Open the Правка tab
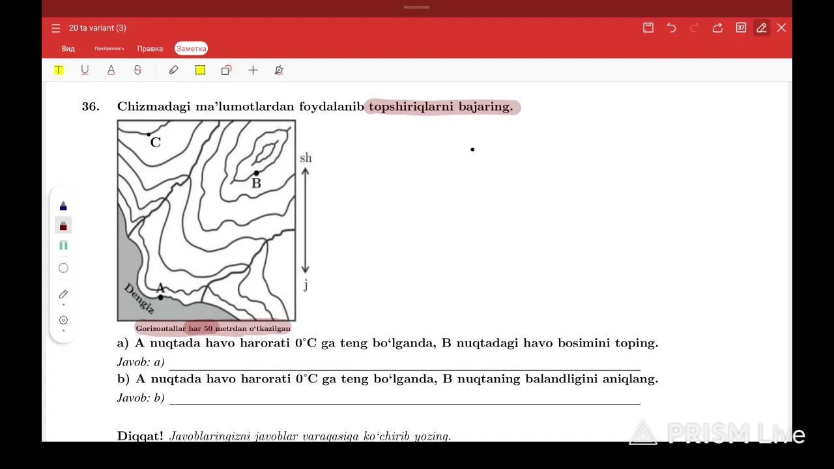This screenshot has height=469, width=834. [x=150, y=49]
